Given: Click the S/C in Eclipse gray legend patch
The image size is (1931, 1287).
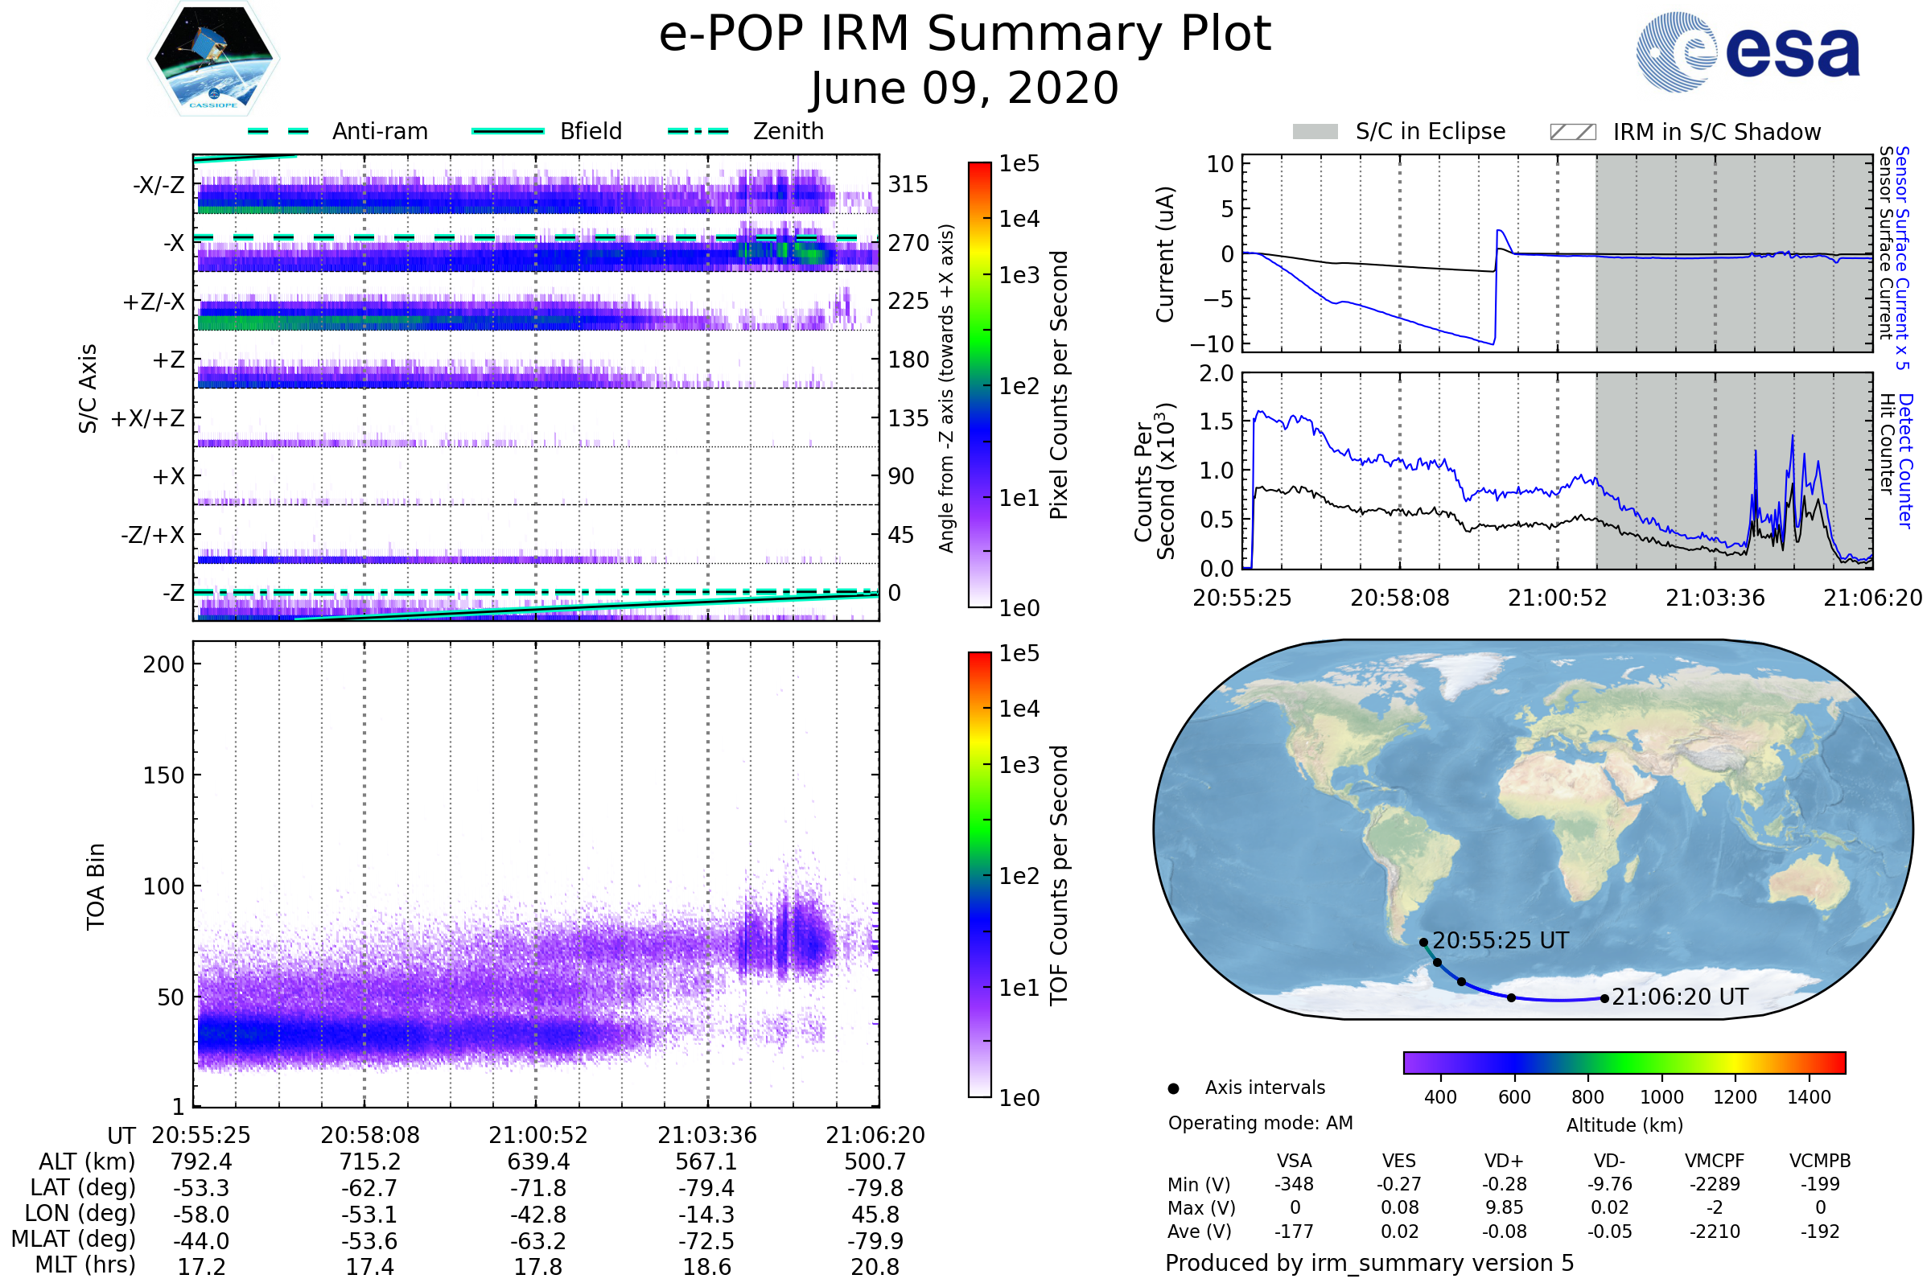Looking at the screenshot, I should [x=1315, y=132].
